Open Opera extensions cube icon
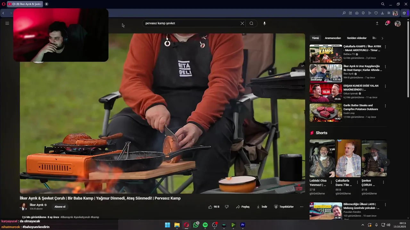 (x=404, y=13)
